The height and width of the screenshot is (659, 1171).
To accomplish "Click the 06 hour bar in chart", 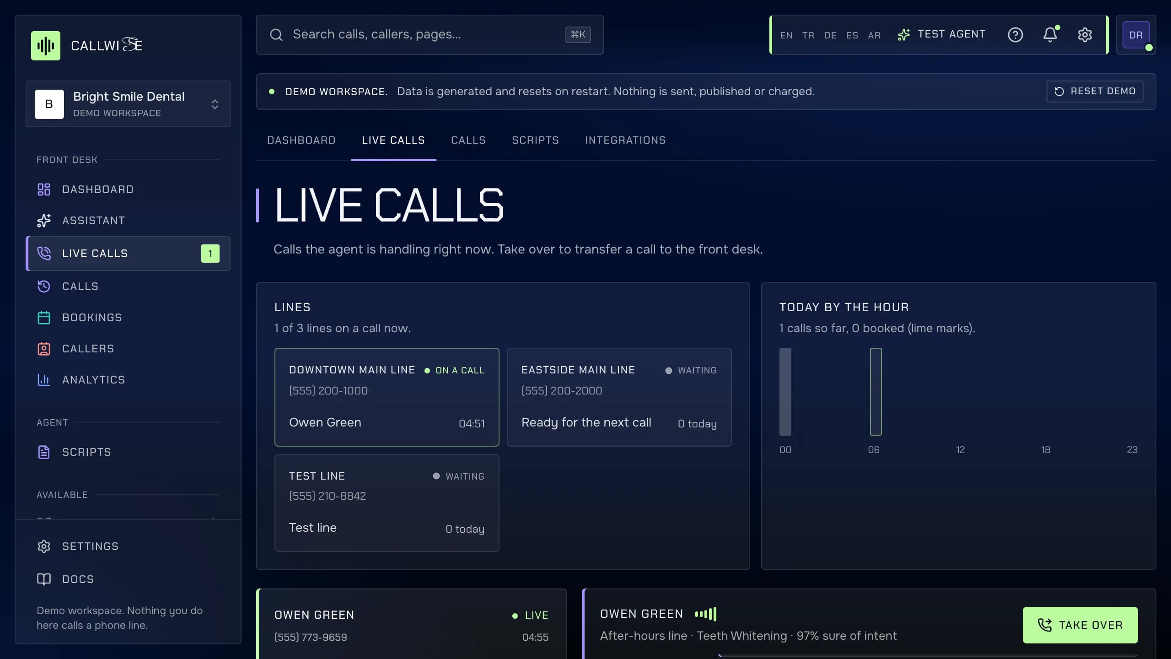I will (876, 392).
